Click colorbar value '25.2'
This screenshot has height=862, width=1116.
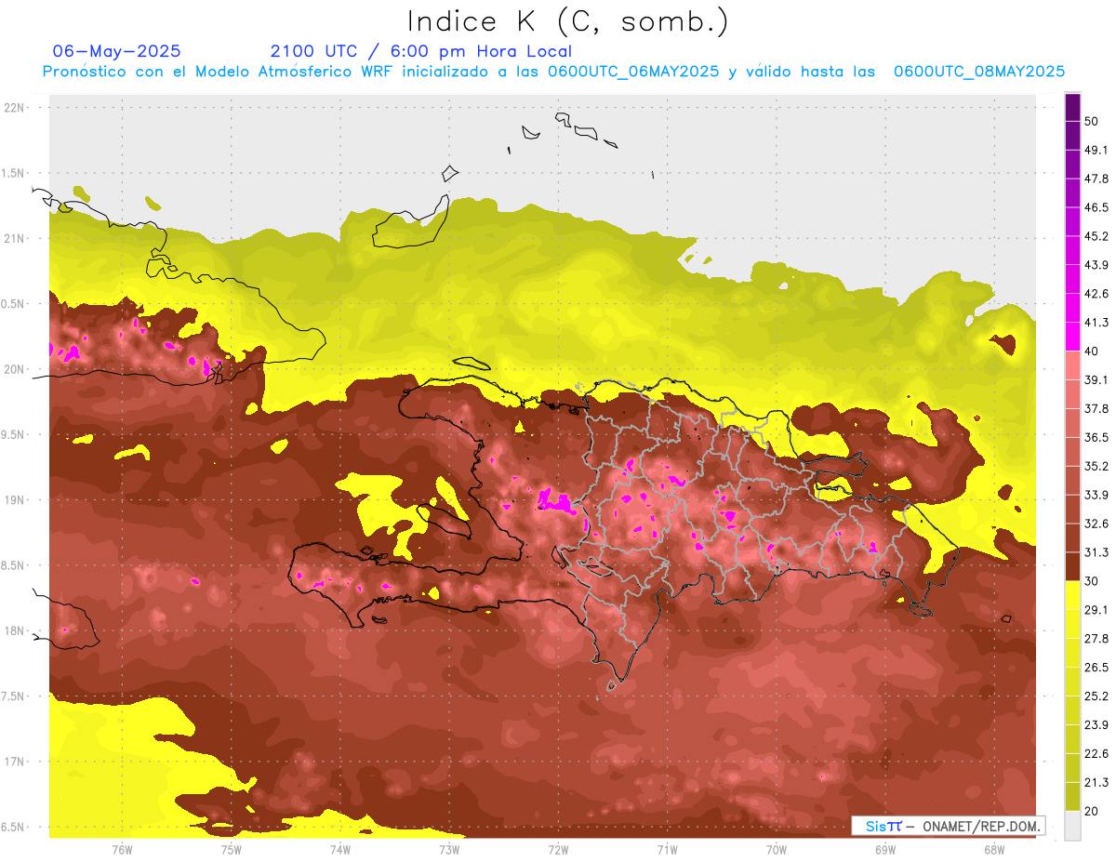(1096, 696)
